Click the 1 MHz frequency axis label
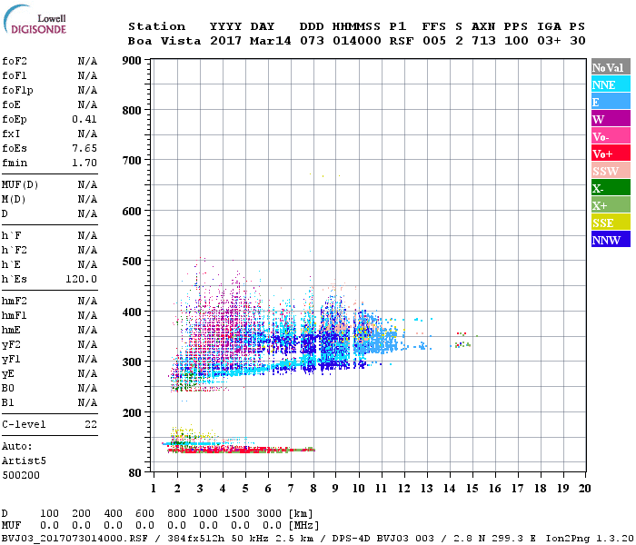Image resolution: width=636 pixels, height=545 pixels. pos(154,489)
